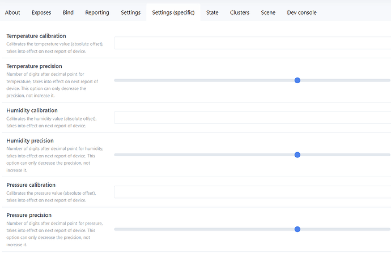Click the Pressure calibration input box

(252, 192)
